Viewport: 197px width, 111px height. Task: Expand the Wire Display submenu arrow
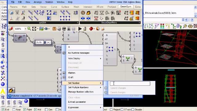click(101, 59)
